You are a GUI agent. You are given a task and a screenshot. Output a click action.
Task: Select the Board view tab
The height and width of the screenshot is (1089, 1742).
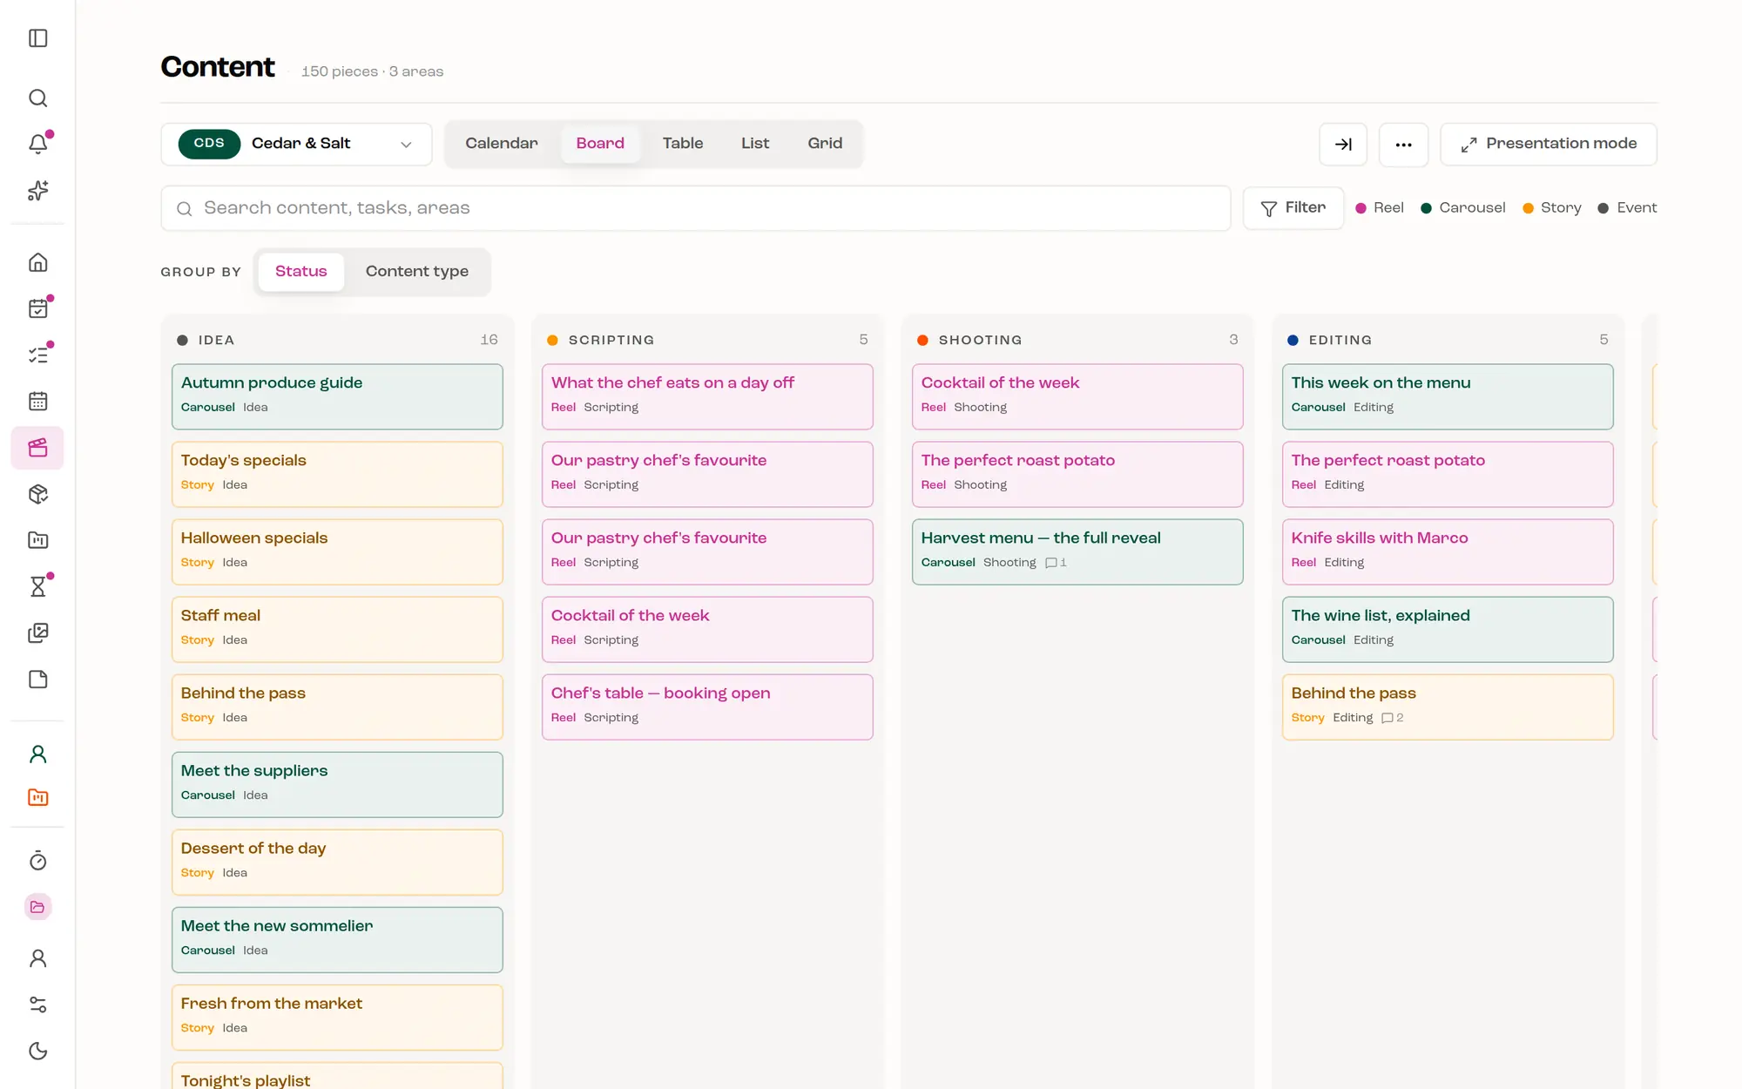pos(600,144)
